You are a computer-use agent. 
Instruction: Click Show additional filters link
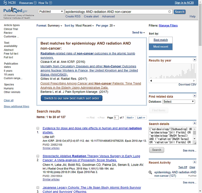pyautogui.click(x=17, y=106)
